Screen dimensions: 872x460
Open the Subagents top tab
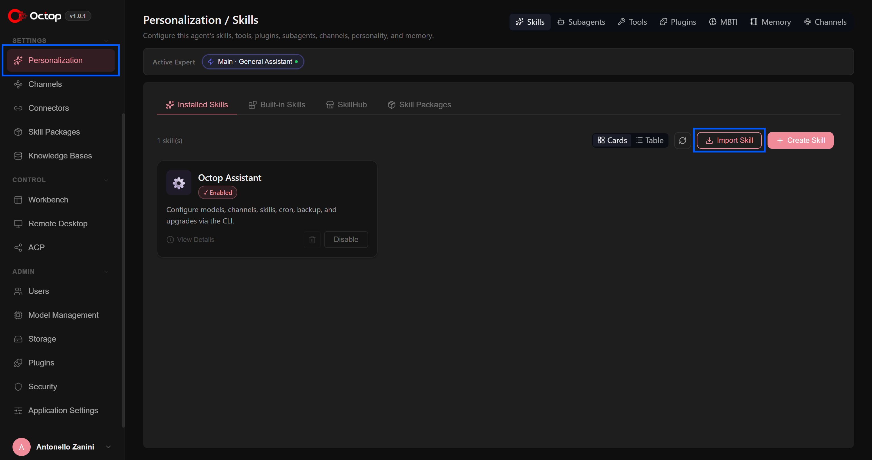(x=581, y=22)
